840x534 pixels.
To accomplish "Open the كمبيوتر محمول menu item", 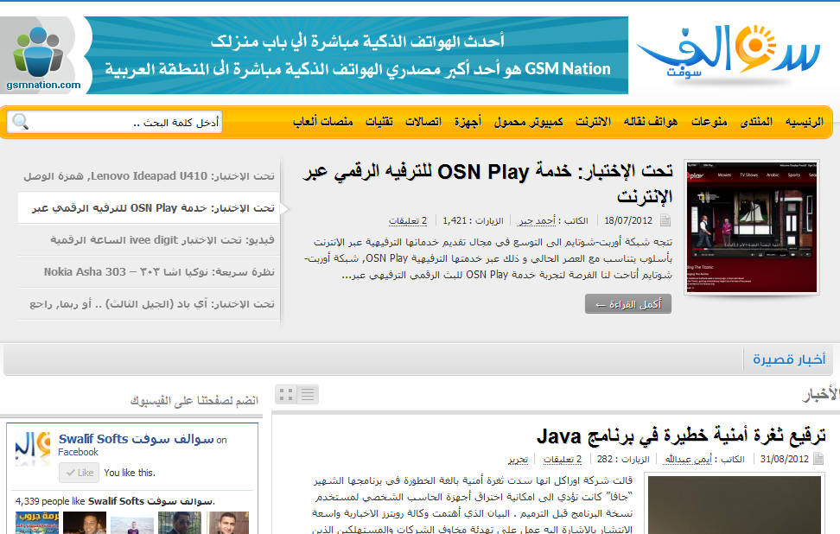I will tap(529, 122).
